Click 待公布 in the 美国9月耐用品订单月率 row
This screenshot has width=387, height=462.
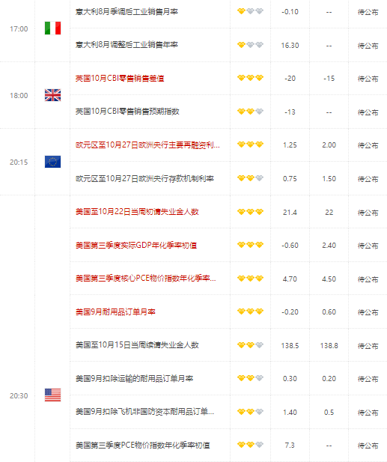pos(368,312)
